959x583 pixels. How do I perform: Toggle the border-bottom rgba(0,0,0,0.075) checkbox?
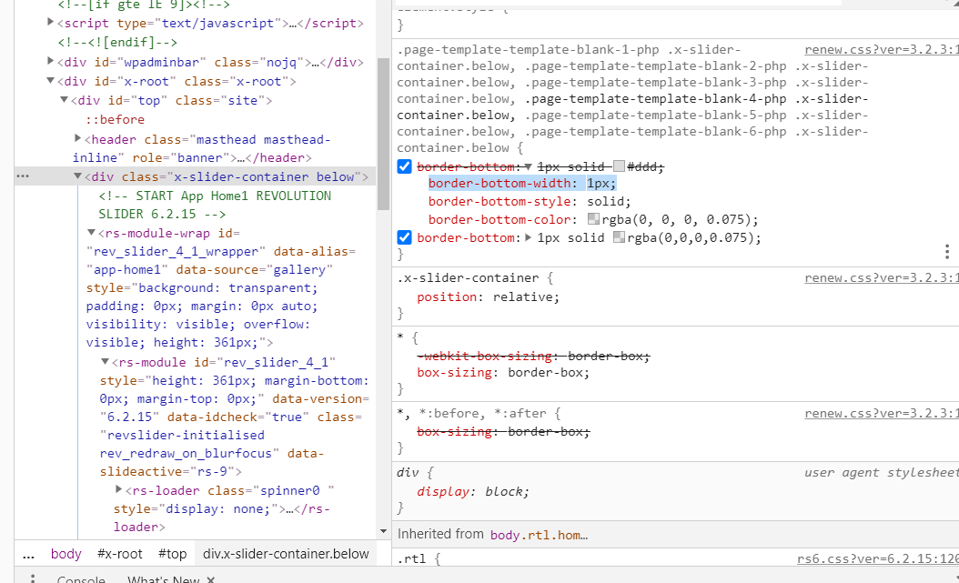(404, 237)
